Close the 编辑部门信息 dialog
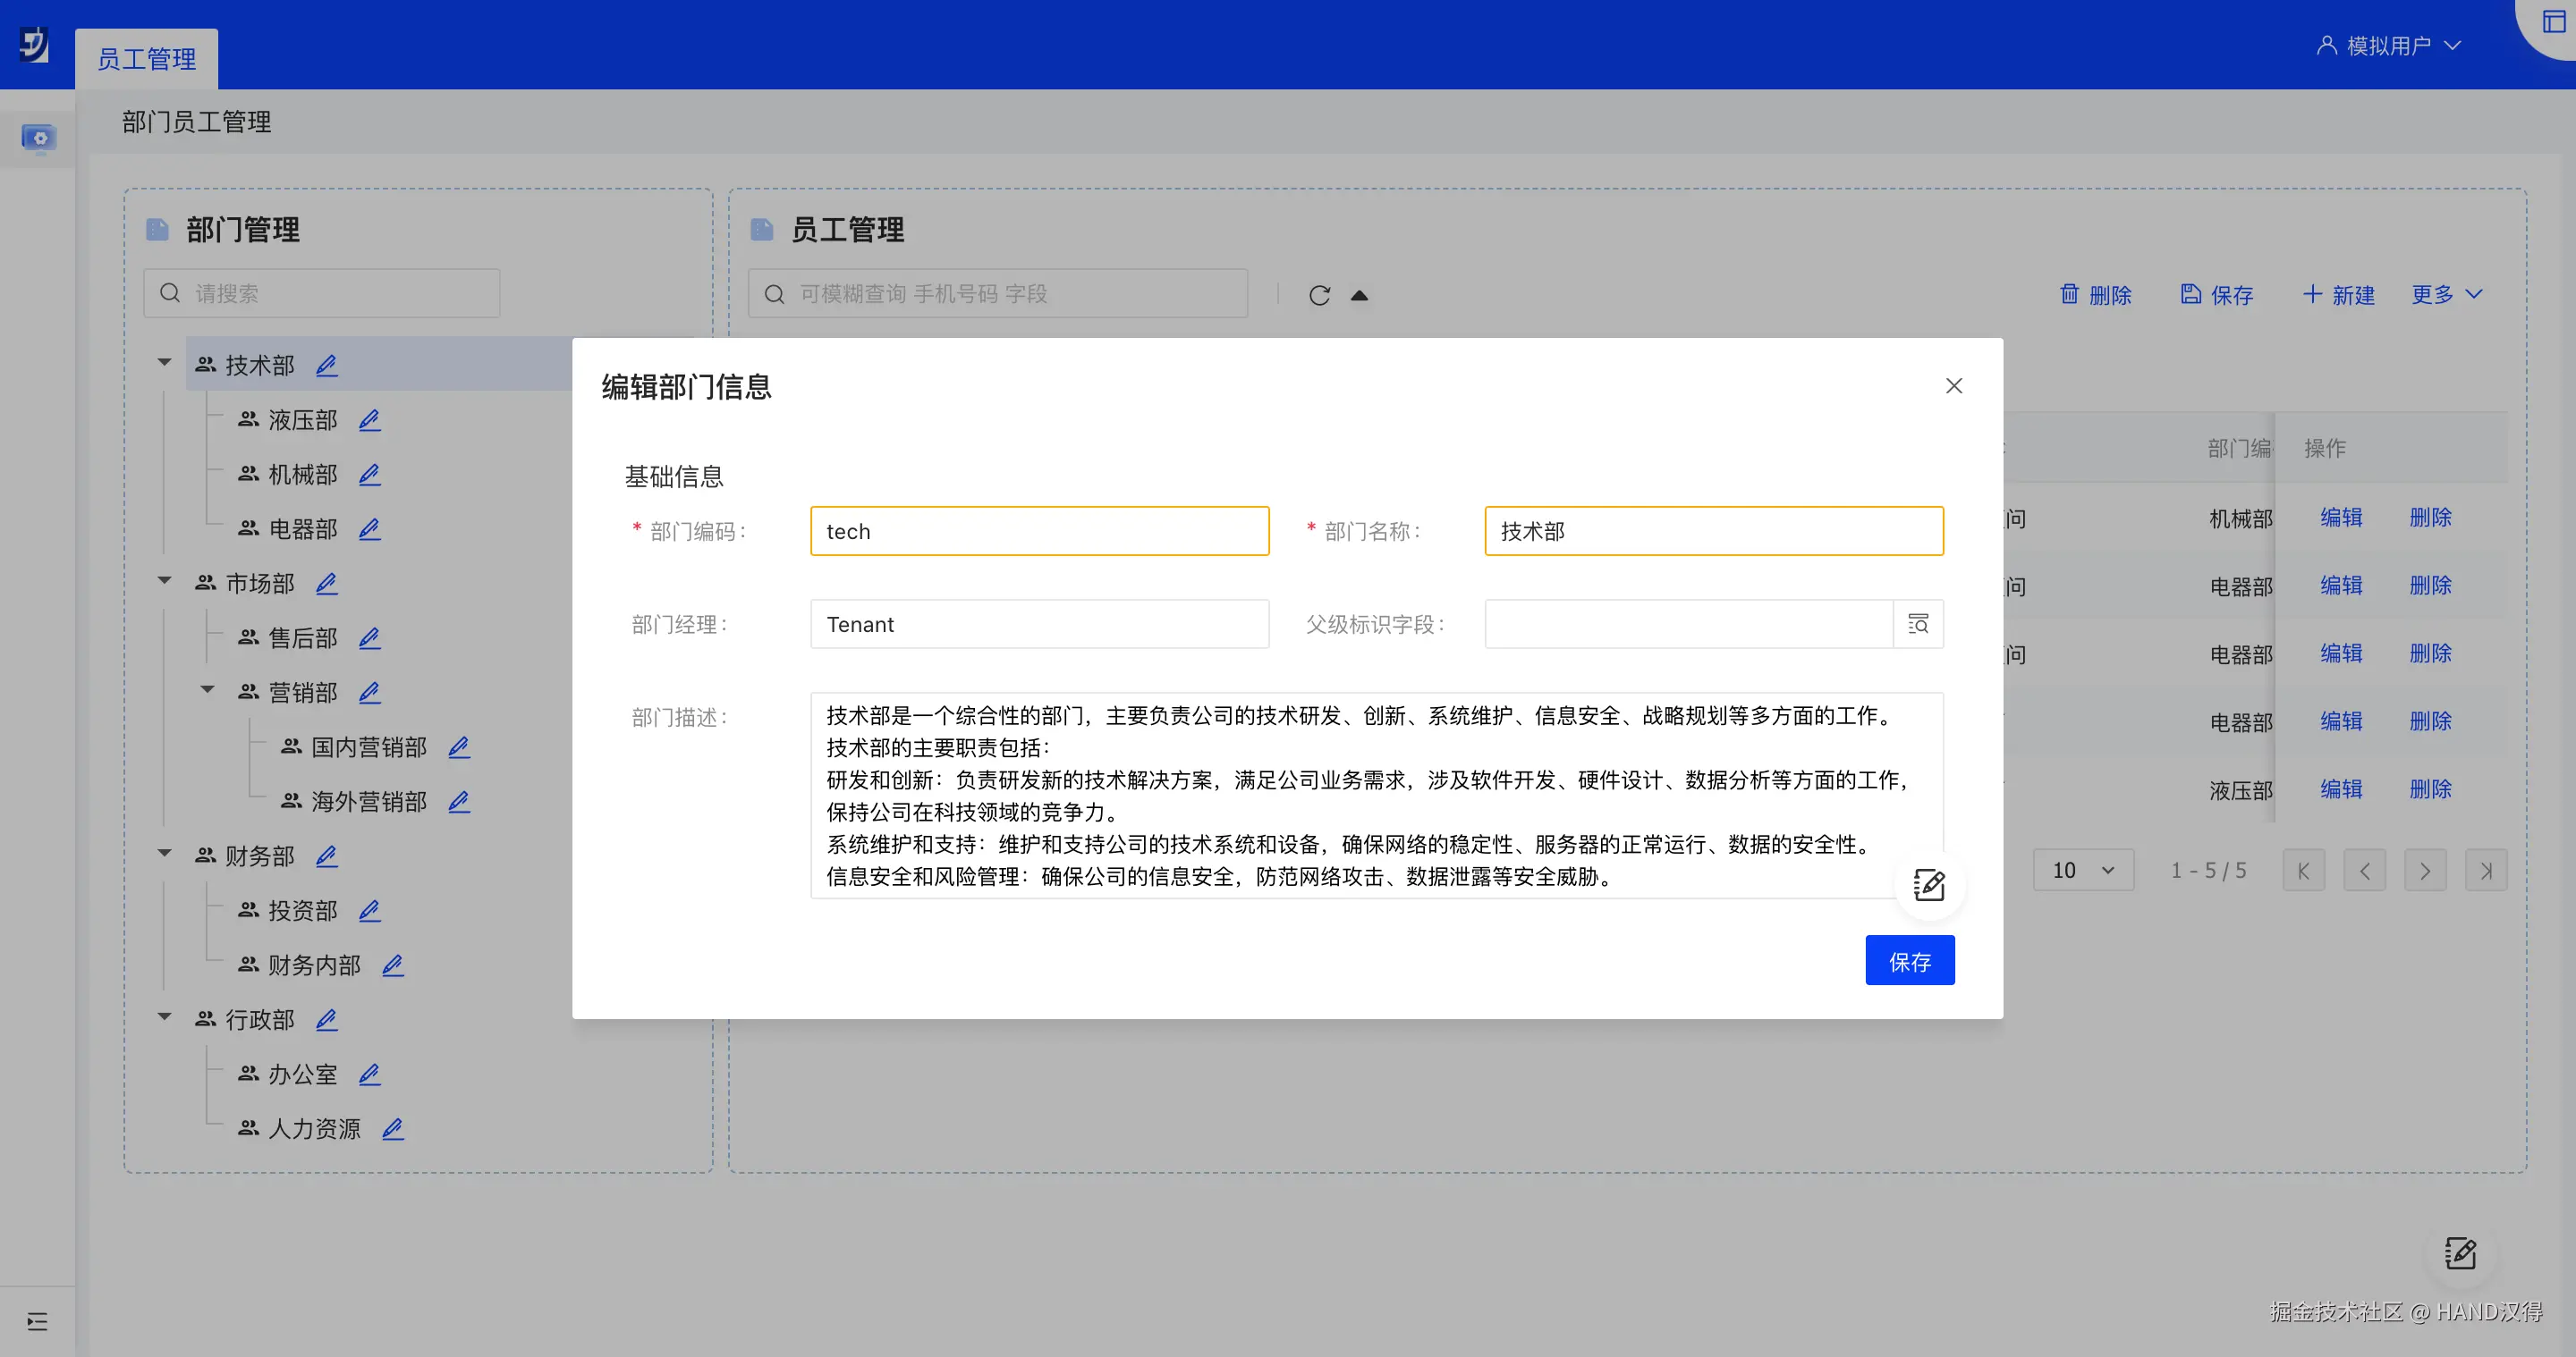 [1953, 385]
